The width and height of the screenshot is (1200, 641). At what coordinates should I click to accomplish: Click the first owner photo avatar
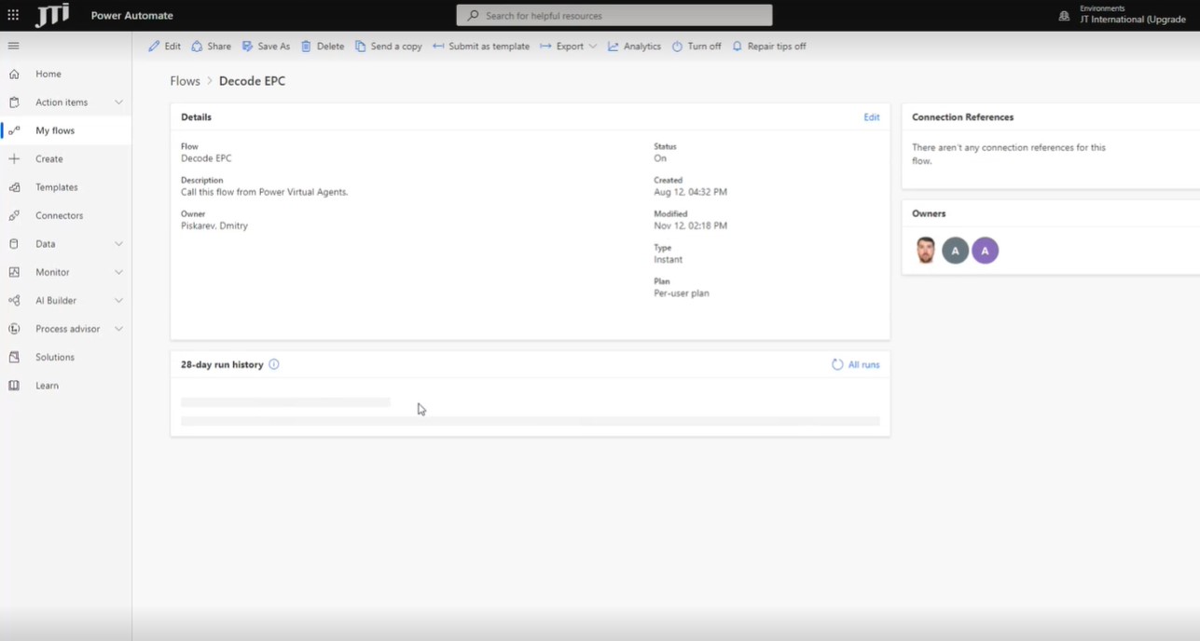925,250
